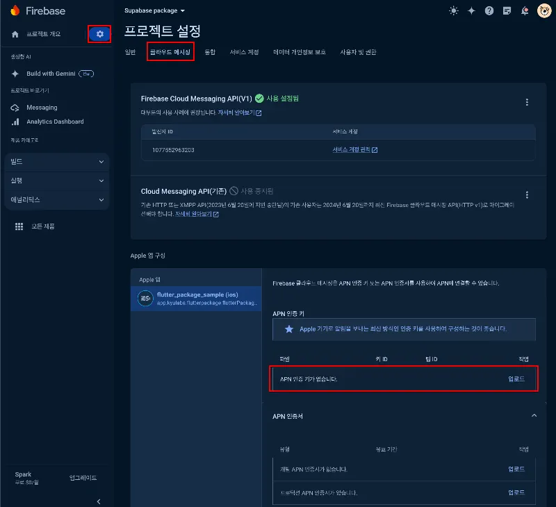Click the home icon for 프로젝트 개요
Viewport: 556px width, 507px height.
(x=15, y=34)
